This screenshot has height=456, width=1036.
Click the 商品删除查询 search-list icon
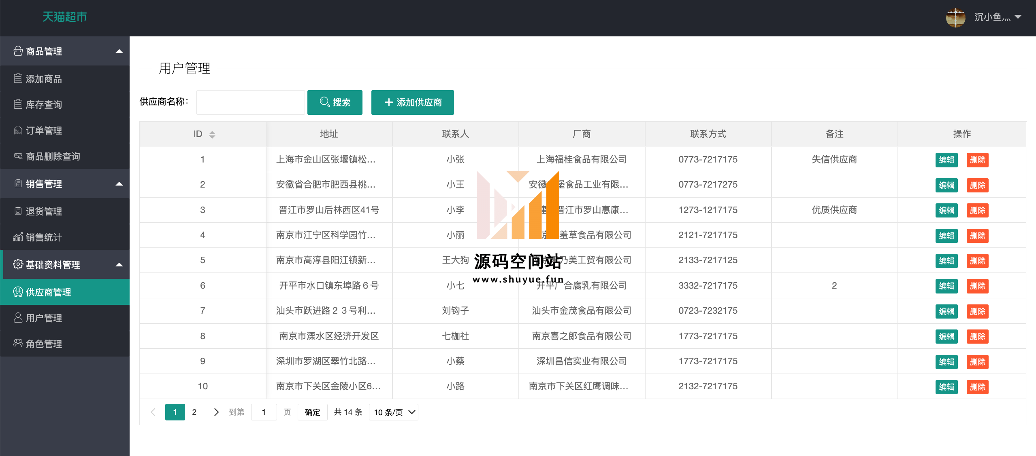(18, 156)
